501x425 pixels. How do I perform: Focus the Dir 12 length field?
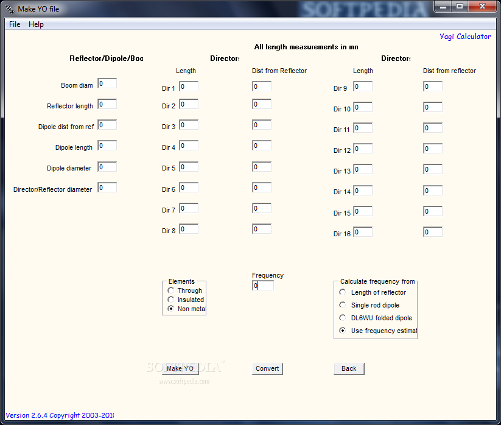(363, 149)
